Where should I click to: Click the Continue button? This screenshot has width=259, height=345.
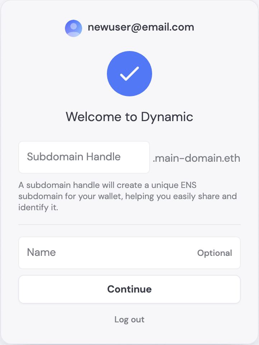(x=129, y=289)
